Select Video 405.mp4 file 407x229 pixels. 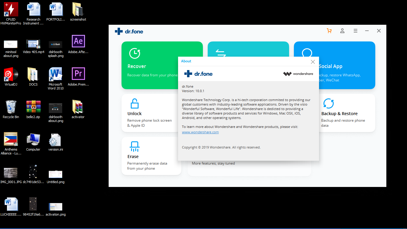(x=33, y=46)
